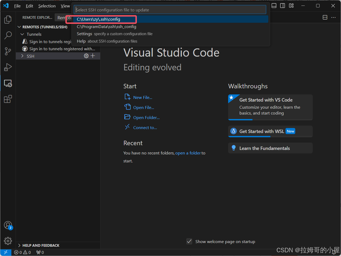The height and width of the screenshot is (256, 341).
Task: Toggle Show welcome page on startup
Action: pyautogui.click(x=189, y=241)
